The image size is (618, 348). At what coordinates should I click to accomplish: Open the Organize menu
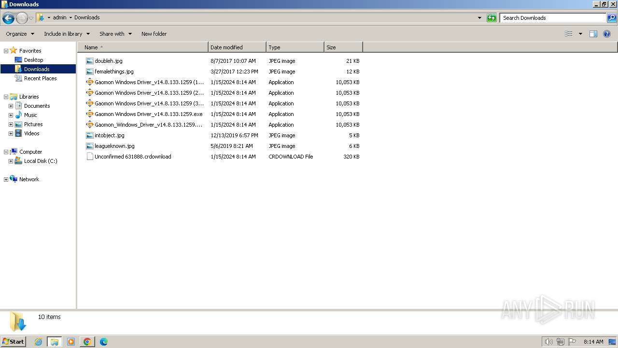pyautogui.click(x=20, y=34)
